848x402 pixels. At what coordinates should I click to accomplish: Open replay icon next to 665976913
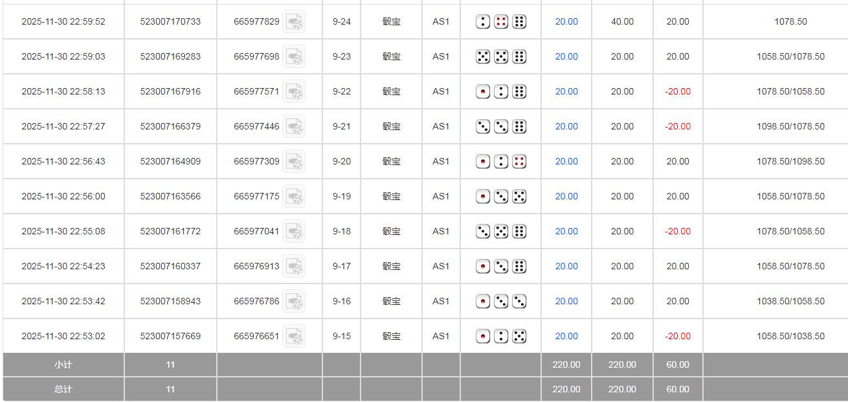pos(294,267)
